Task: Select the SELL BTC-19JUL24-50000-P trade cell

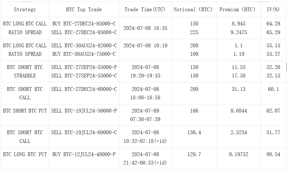Action: [x=84, y=111]
